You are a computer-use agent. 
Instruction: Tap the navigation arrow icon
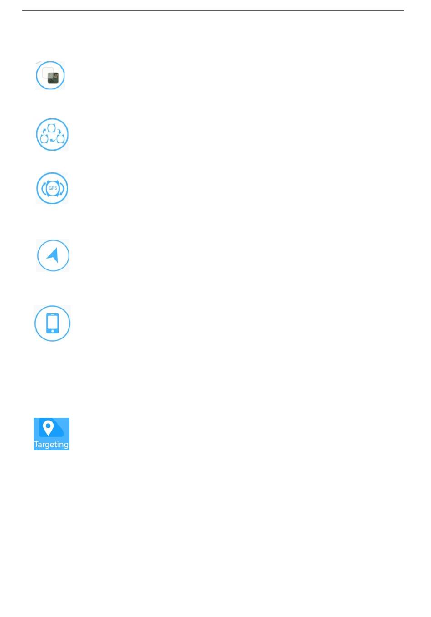[x=53, y=255]
